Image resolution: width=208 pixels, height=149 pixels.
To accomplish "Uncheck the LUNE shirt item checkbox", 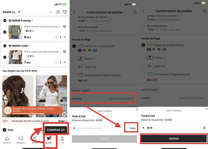I will click(5, 57).
